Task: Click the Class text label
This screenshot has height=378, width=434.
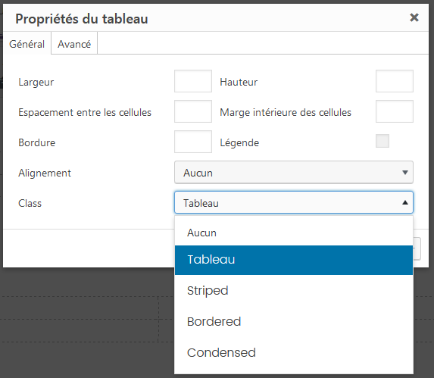Action: point(30,203)
